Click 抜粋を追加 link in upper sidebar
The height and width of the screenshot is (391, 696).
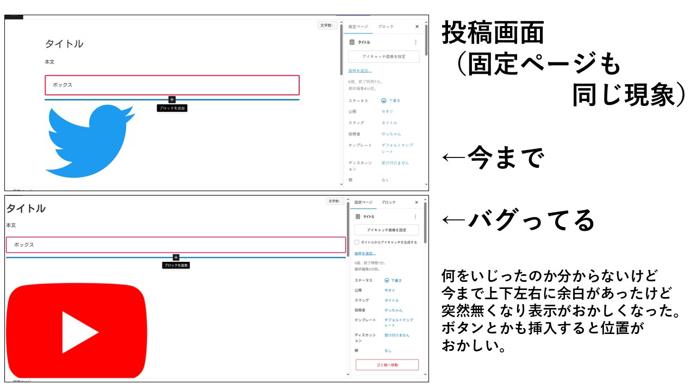(x=360, y=71)
